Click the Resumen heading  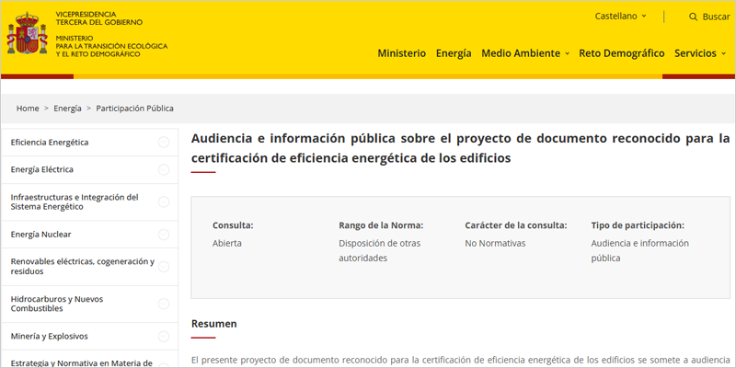coord(214,324)
